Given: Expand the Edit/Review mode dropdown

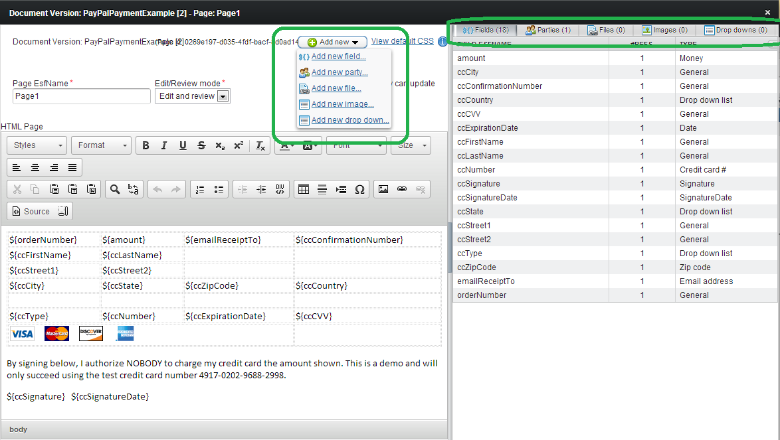Looking at the screenshot, I should click(x=223, y=96).
